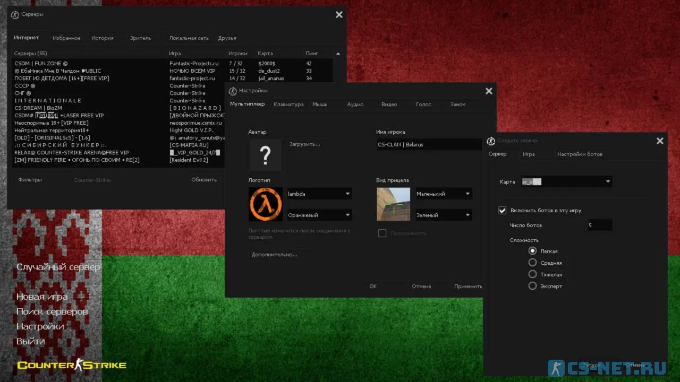Select the Нейтральная территория18+ server row
680x382 pixels.
[118, 131]
